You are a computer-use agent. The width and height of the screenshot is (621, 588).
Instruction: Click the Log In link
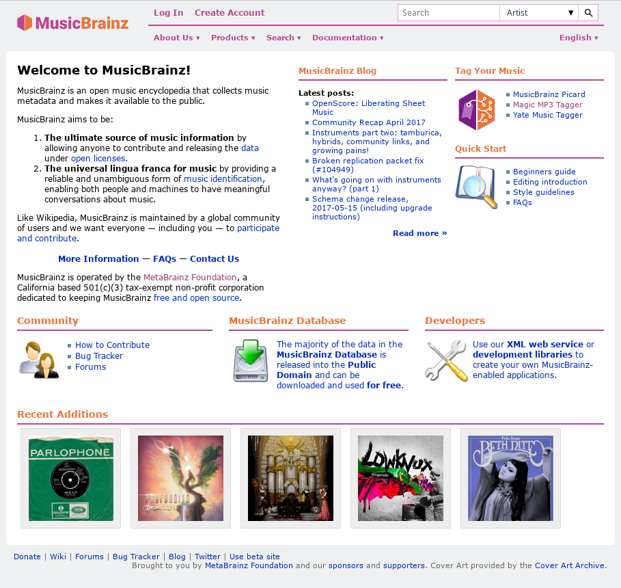click(168, 13)
